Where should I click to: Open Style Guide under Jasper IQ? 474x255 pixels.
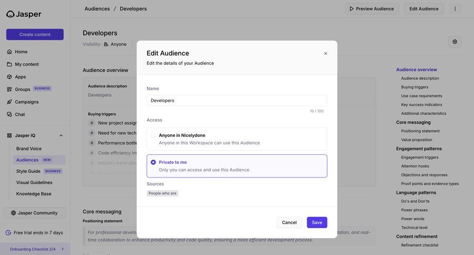tap(28, 171)
